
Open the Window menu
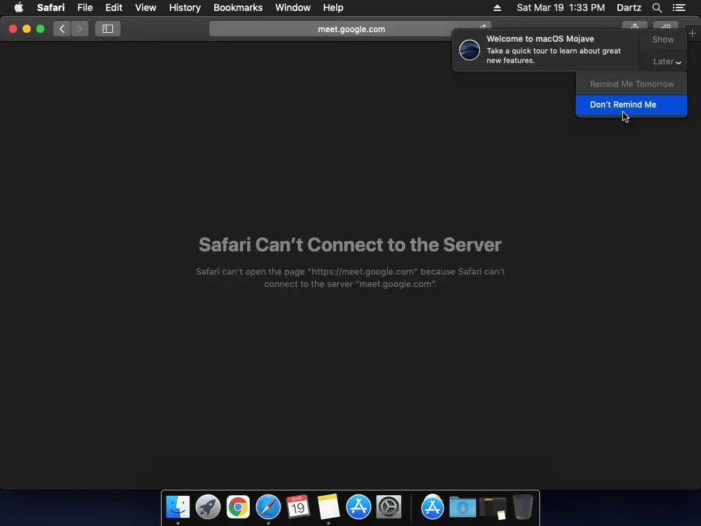coord(292,8)
